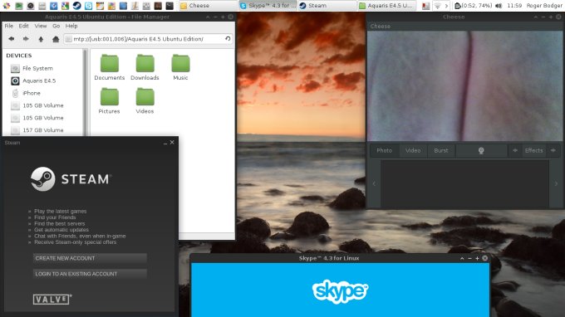
Task: Open the Documents folder
Action: click(109, 67)
